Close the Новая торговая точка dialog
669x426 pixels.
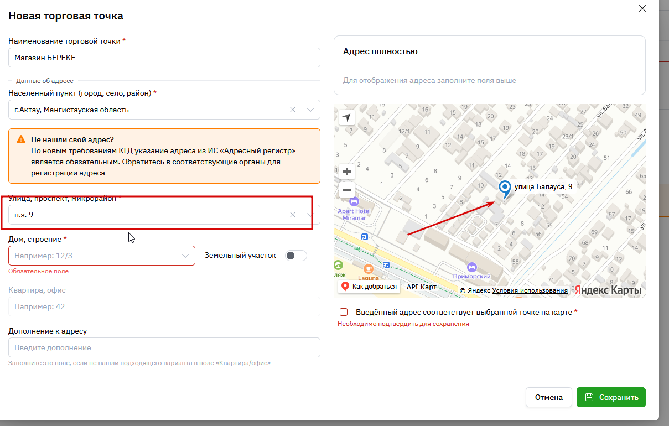pyautogui.click(x=642, y=8)
